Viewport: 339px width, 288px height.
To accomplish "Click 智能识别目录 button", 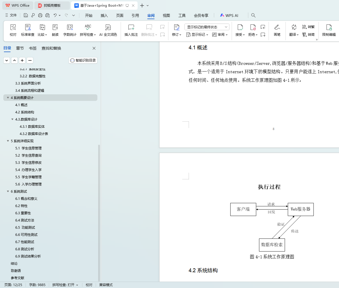I will [x=83, y=60].
